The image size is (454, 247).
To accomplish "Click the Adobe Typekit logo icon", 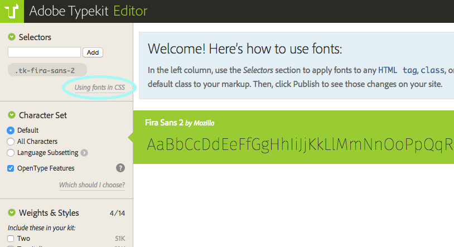I will click(12, 11).
